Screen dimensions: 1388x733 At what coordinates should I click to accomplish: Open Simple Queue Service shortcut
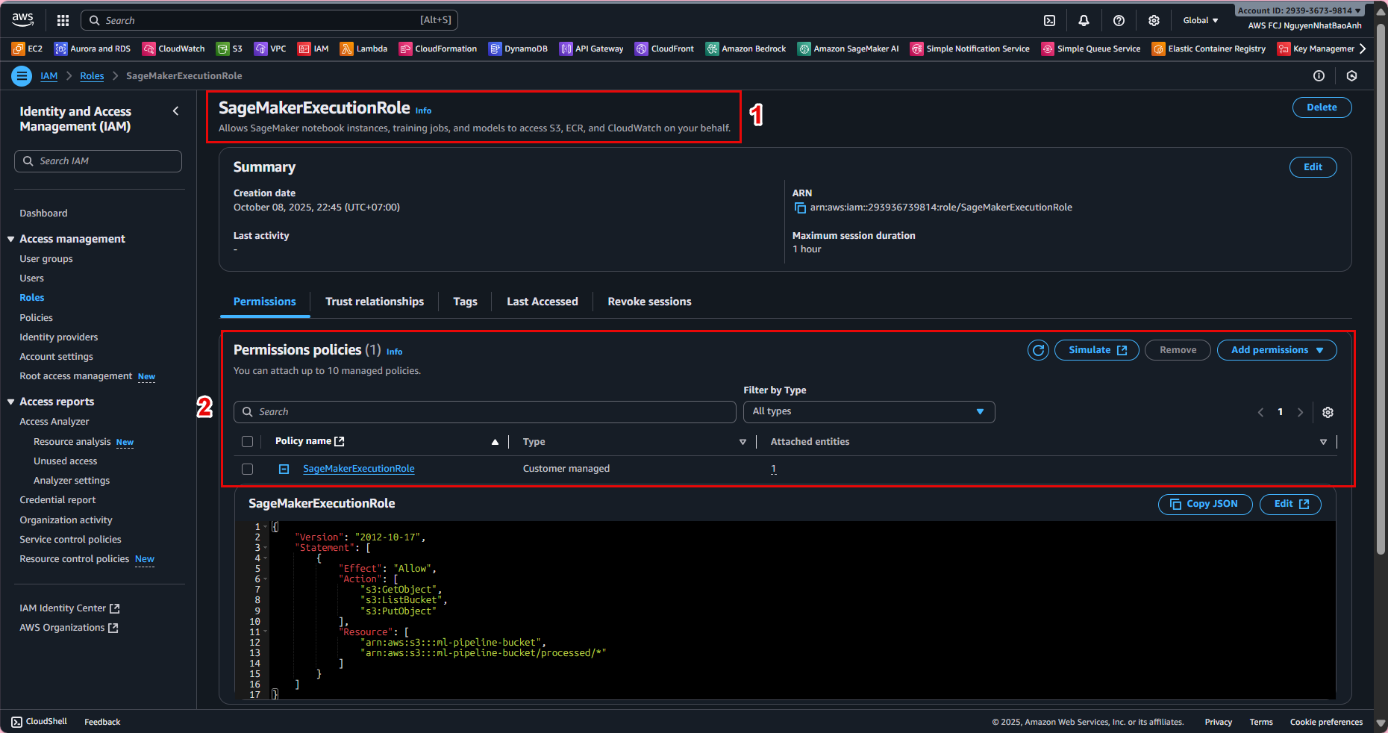1091,49
